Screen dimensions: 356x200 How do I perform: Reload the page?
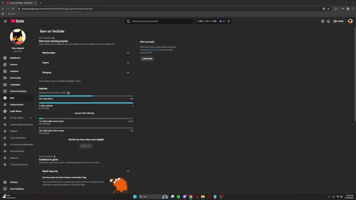pyautogui.click(x=13, y=9)
